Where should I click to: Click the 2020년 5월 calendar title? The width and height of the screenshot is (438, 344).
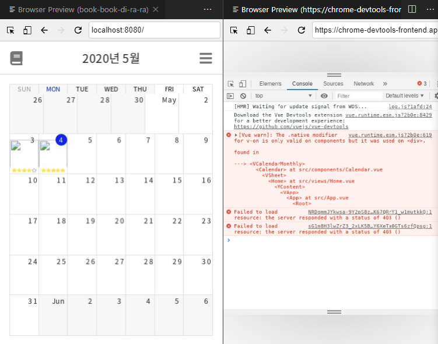pyautogui.click(x=111, y=59)
